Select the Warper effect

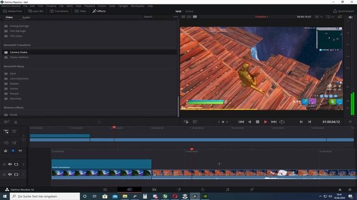(x=14, y=94)
